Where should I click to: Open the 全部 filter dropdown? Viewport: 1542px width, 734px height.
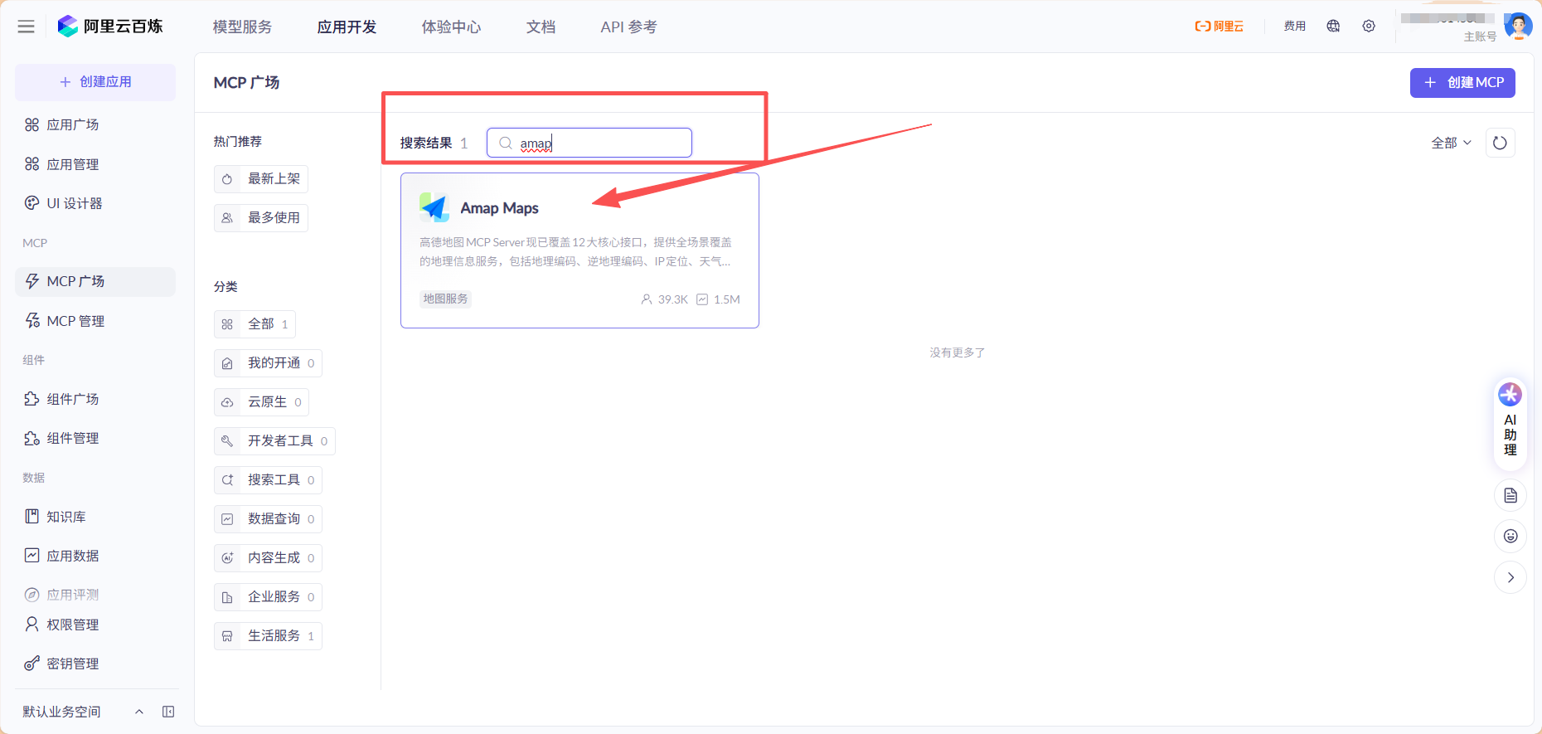point(1451,143)
